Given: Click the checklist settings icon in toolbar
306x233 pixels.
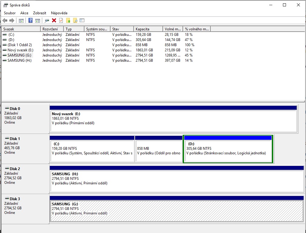Looking at the screenshot, I should coord(82,21).
